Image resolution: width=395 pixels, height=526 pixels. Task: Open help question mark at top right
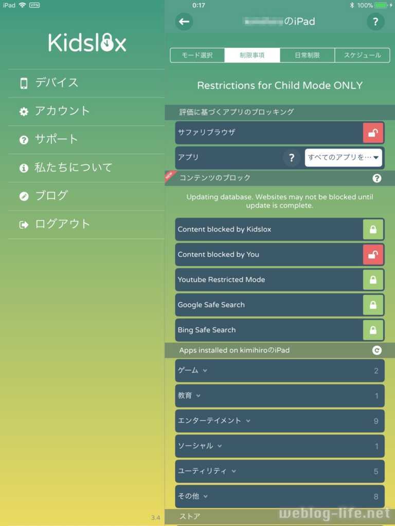[375, 22]
